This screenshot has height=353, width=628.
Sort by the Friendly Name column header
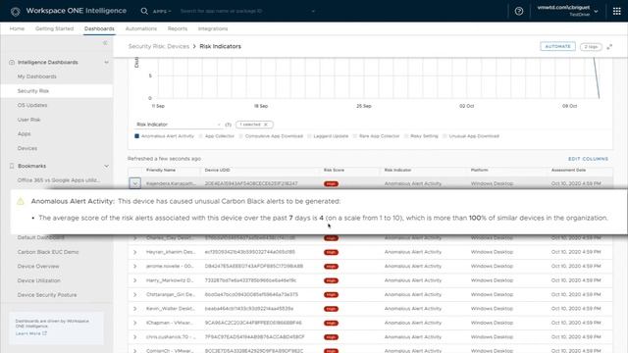coord(161,170)
